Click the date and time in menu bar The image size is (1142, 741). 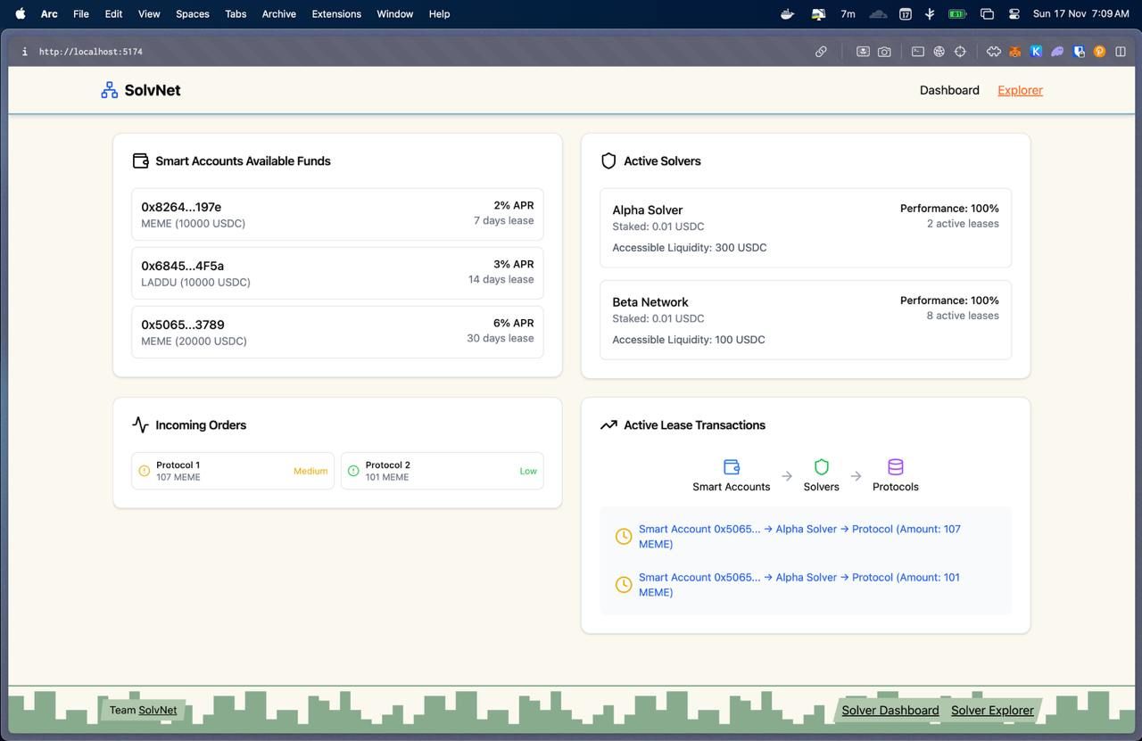point(1080,13)
